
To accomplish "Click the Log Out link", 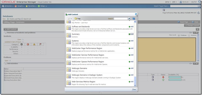I will coord(194,2).
